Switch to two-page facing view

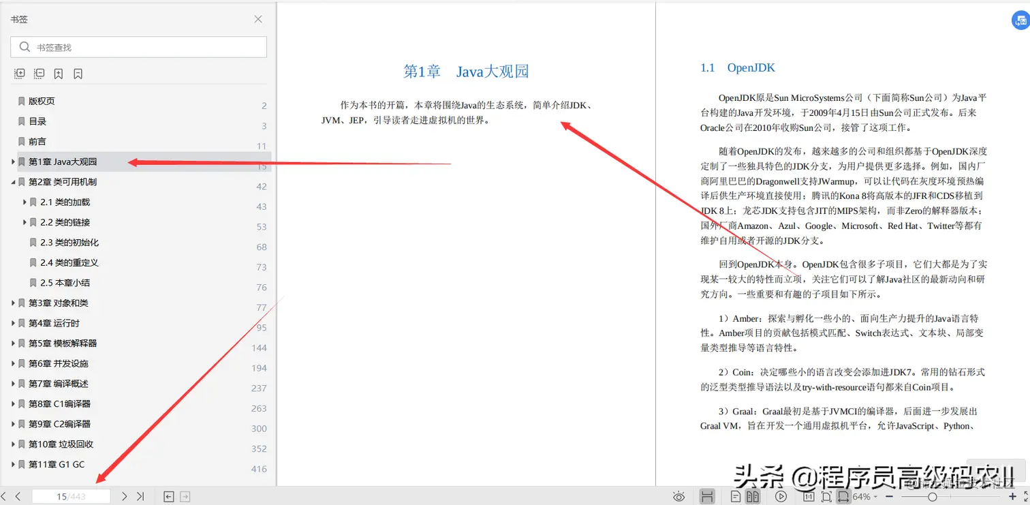(753, 496)
